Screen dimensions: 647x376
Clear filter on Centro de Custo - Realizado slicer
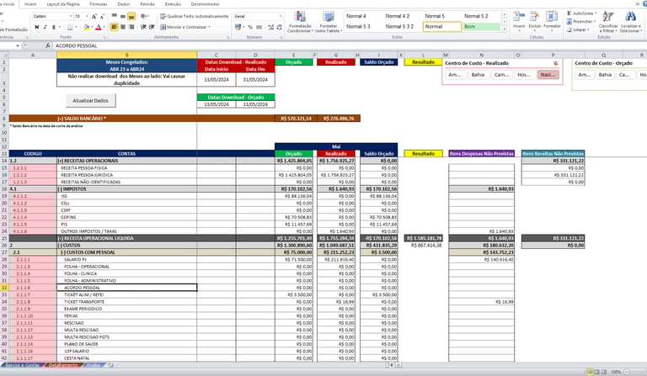coord(556,63)
